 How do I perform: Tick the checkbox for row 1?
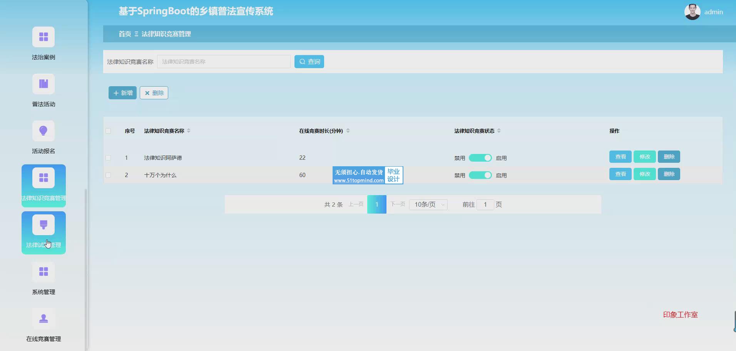click(108, 158)
